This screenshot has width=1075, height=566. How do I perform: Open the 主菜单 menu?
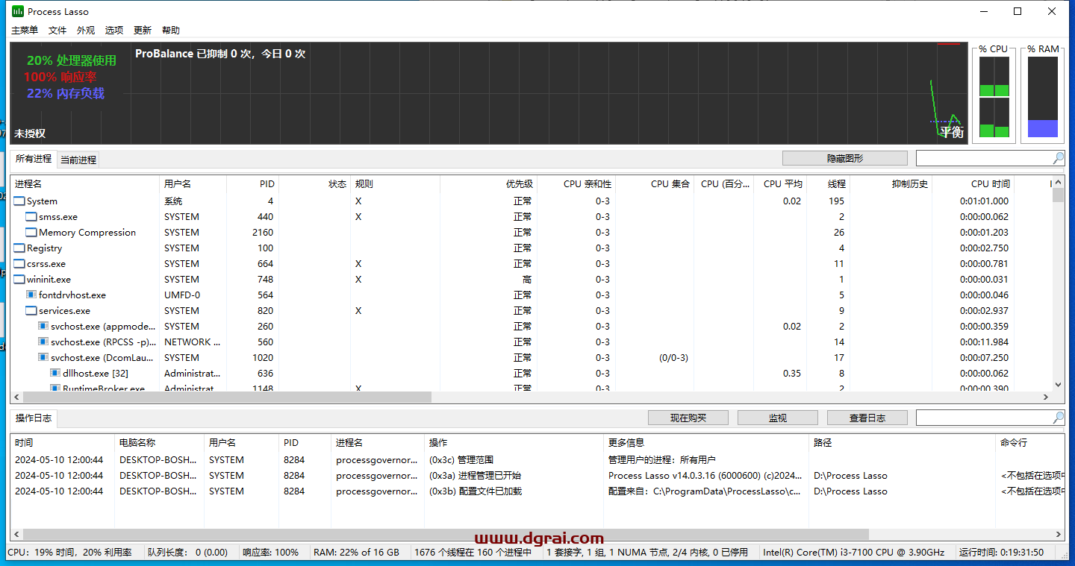point(25,31)
